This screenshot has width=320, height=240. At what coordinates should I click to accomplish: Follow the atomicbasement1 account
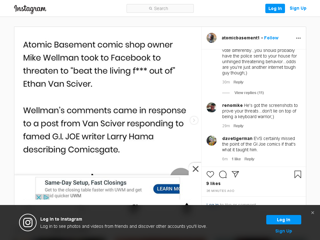271,38
